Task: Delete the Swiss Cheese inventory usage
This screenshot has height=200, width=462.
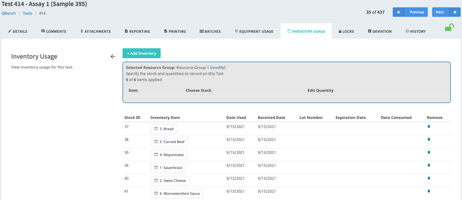Action: tap(429, 178)
